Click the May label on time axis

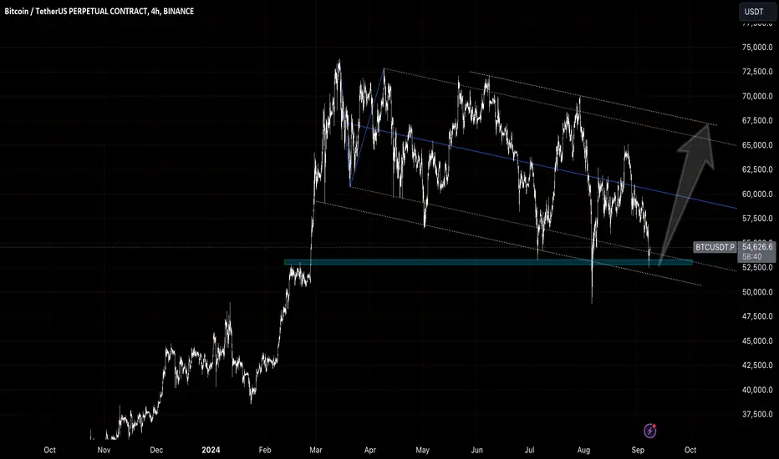pos(422,450)
